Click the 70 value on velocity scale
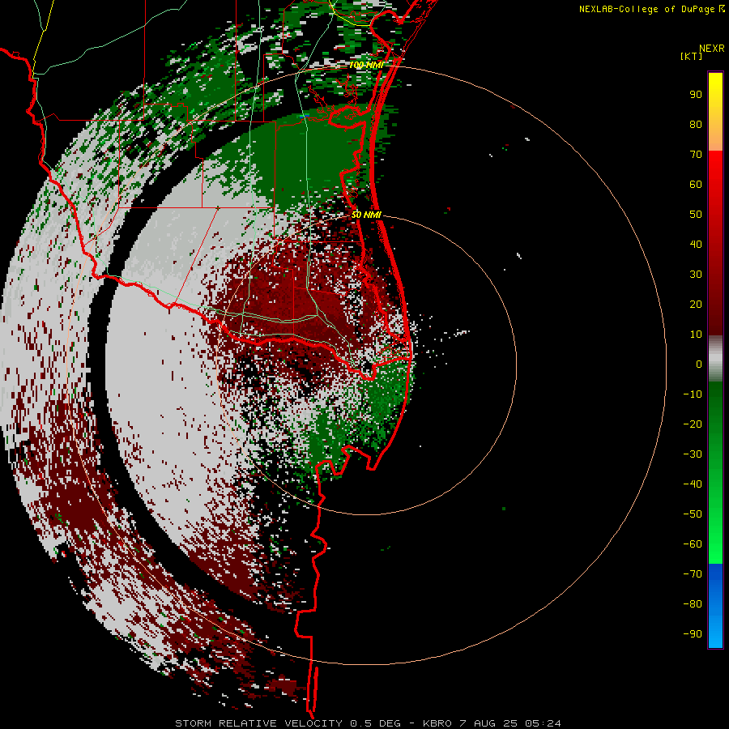This screenshot has height=729, width=729. (x=696, y=155)
